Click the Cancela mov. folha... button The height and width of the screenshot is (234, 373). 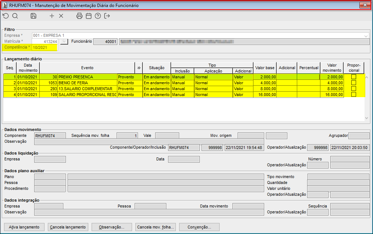click(x=156, y=227)
